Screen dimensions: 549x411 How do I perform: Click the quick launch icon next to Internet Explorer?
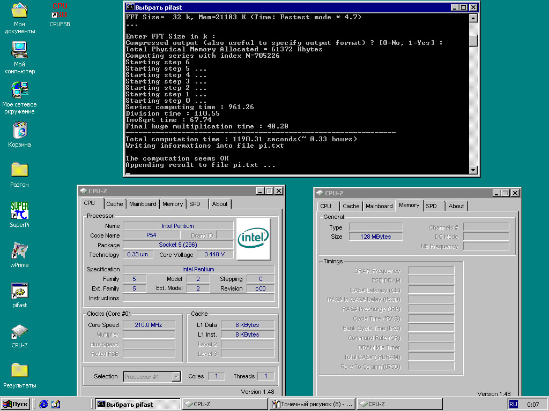(56, 404)
